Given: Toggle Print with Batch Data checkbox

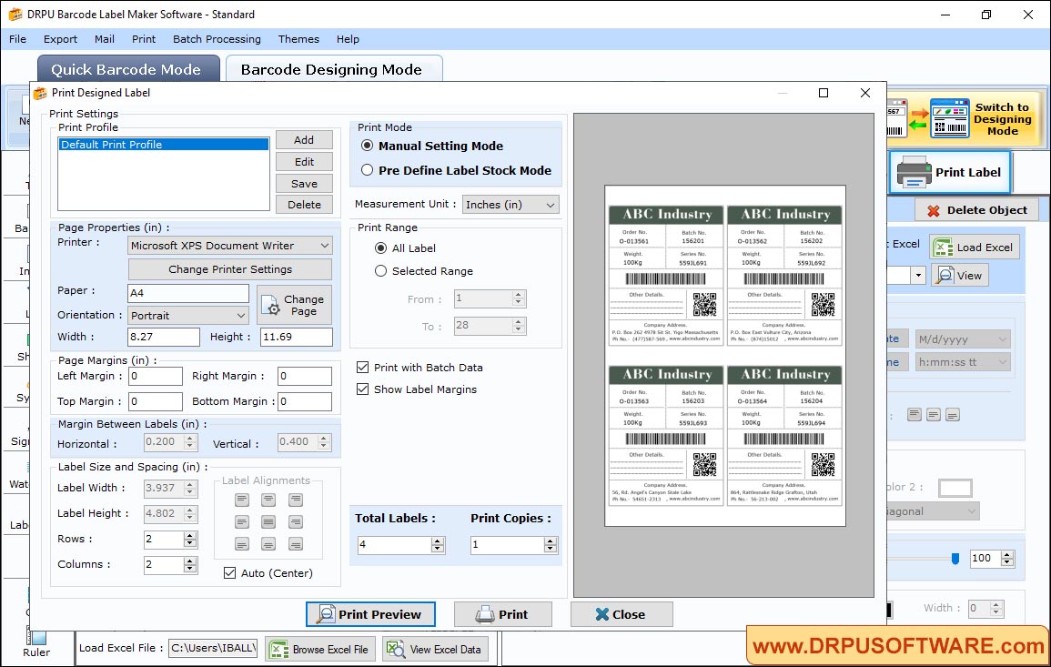Looking at the screenshot, I should coord(363,368).
